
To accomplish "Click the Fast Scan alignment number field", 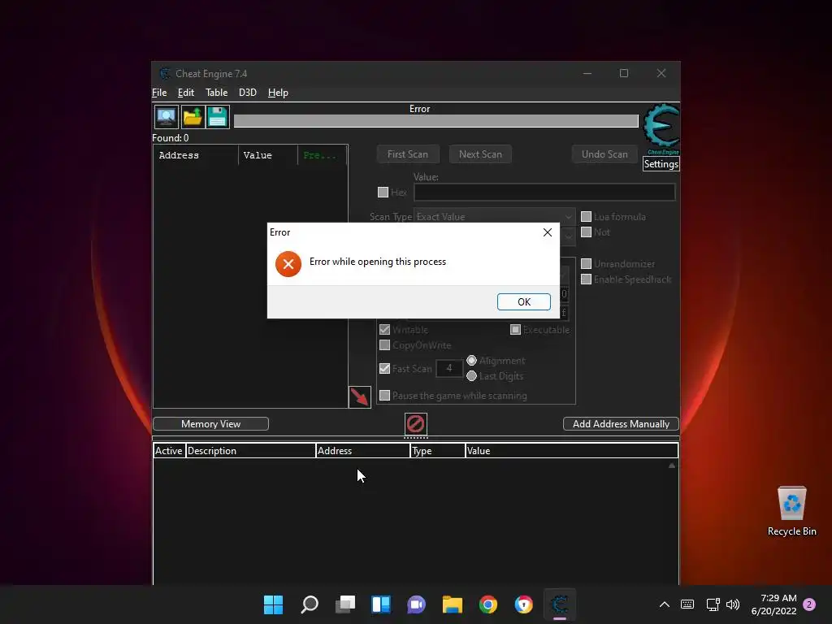I will pos(448,368).
